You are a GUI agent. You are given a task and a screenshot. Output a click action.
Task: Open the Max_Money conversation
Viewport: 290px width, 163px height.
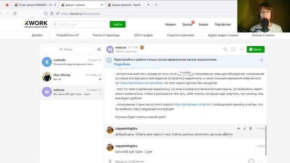pyautogui.click(x=72, y=77)
